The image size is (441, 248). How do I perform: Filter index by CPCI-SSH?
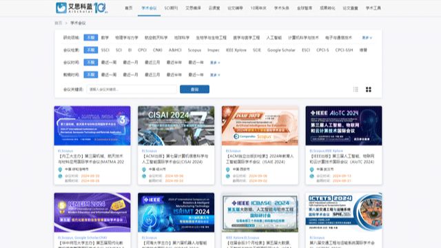pos(344,50)
